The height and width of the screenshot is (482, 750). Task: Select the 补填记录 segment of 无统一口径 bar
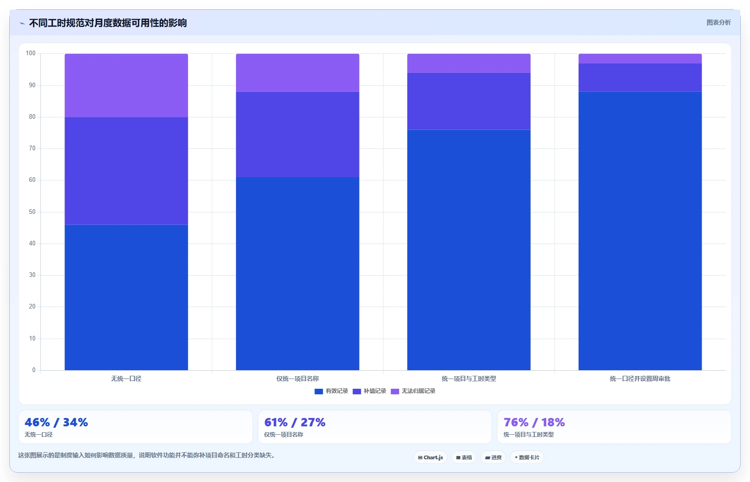(x=126, y=171)
